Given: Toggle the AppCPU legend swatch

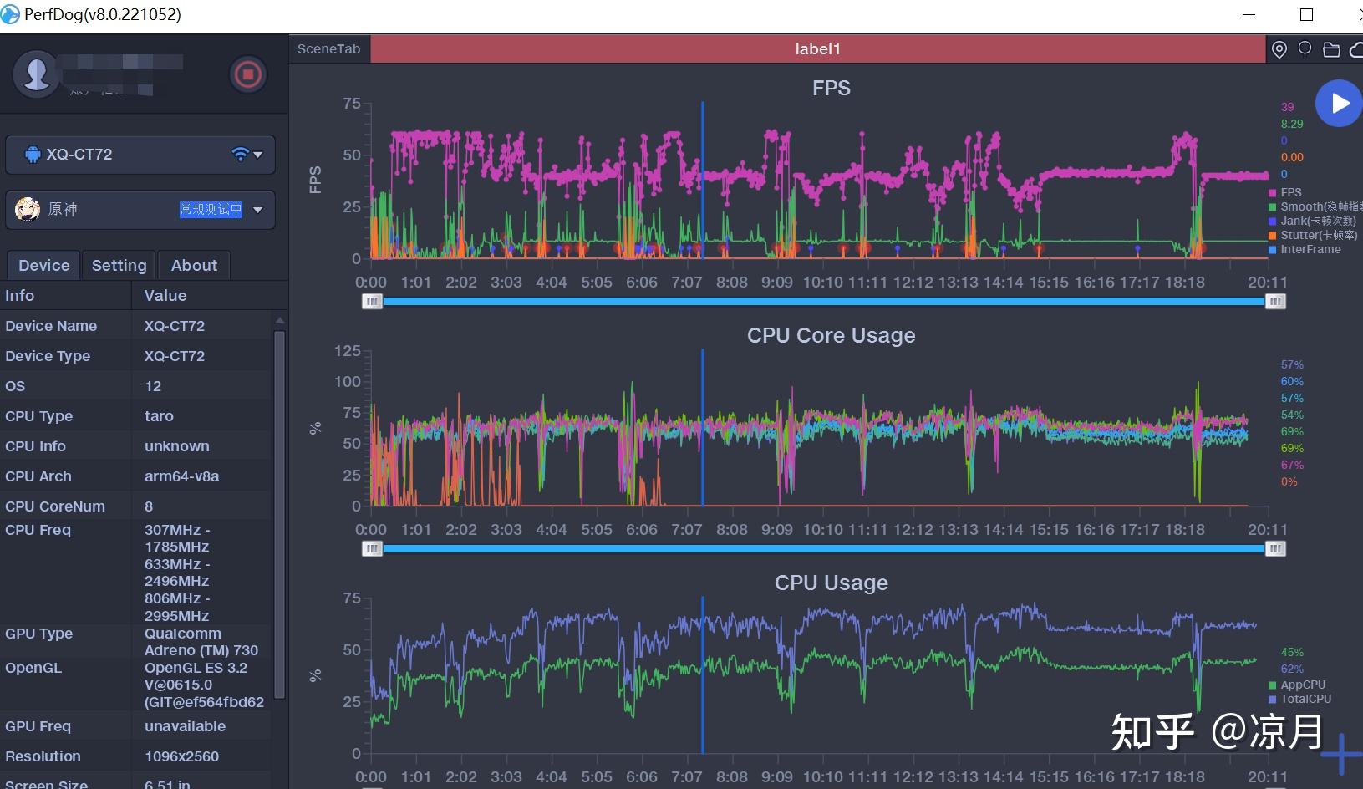Looking at the screenshot, I should tap(1273, 685).
